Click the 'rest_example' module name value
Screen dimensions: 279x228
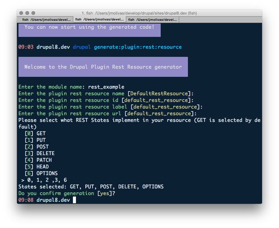coord(106,87)
